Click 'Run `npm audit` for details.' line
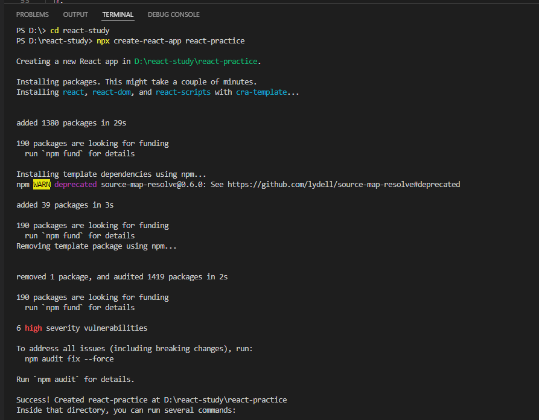Image resolution: width=539 pixels, height=420 pixels. tap(75, 380)
